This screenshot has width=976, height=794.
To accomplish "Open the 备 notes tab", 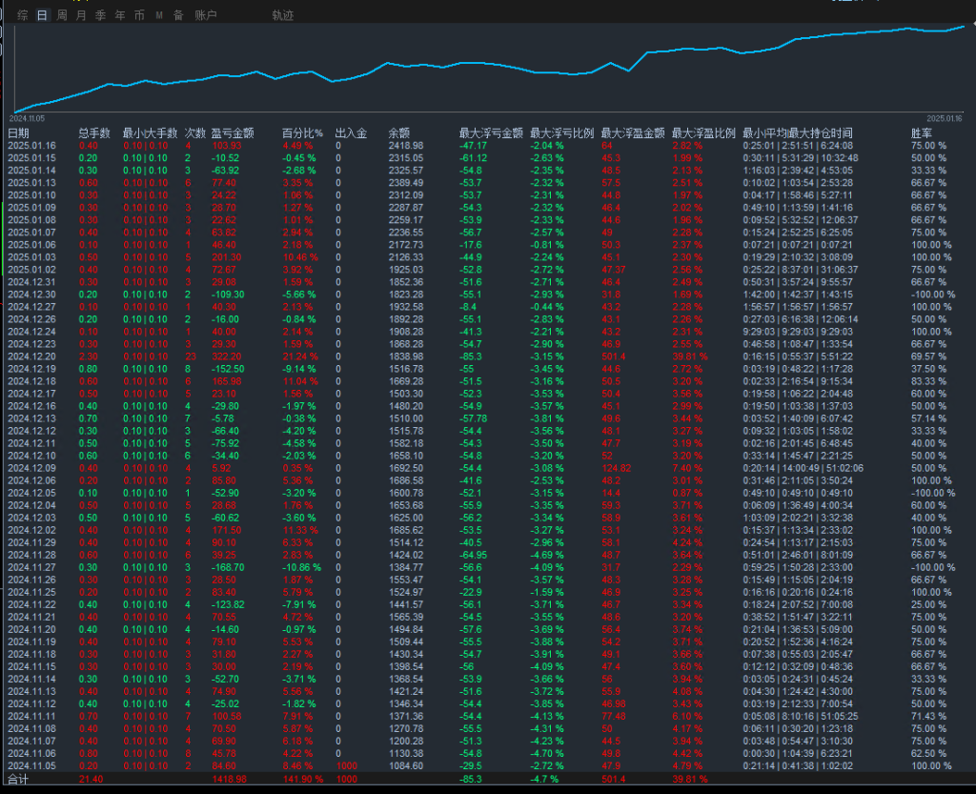I will (178, 15).
